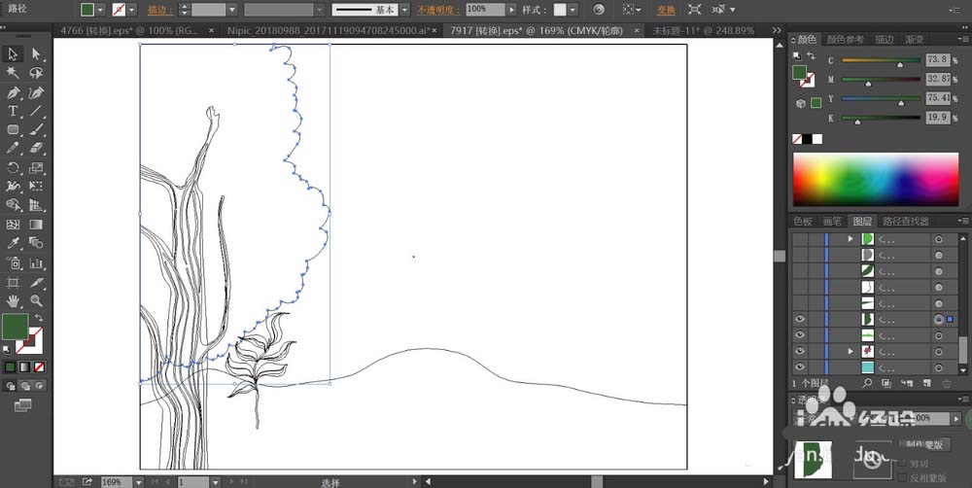Screen dimensions: 972x488
Task: Open the 渐变 panel tab
Action: tap(915, 39)
